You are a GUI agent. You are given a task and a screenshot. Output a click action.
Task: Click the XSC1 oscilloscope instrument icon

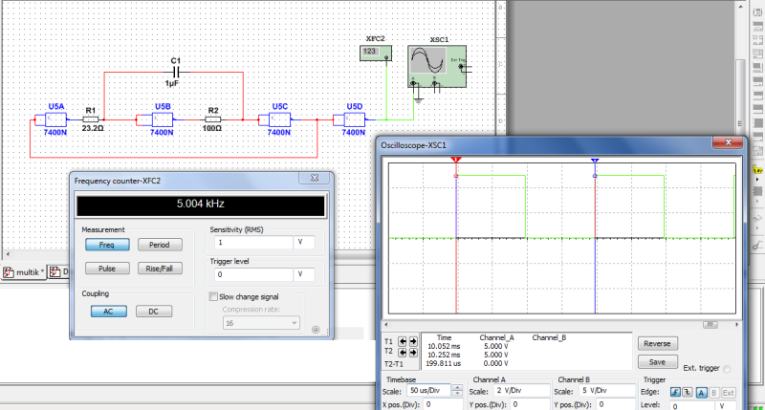coord(437,66)
